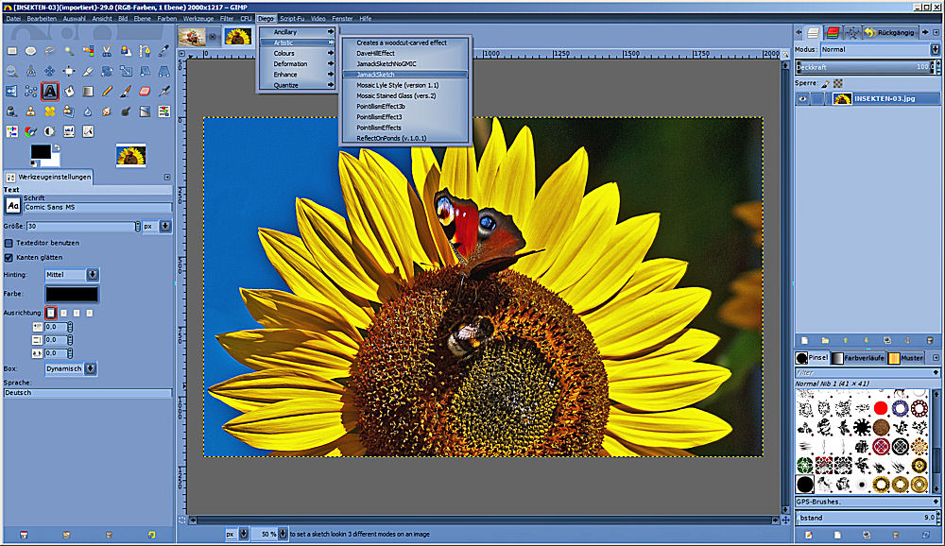Switch to the Channels tab icon

tap(833, 32)
